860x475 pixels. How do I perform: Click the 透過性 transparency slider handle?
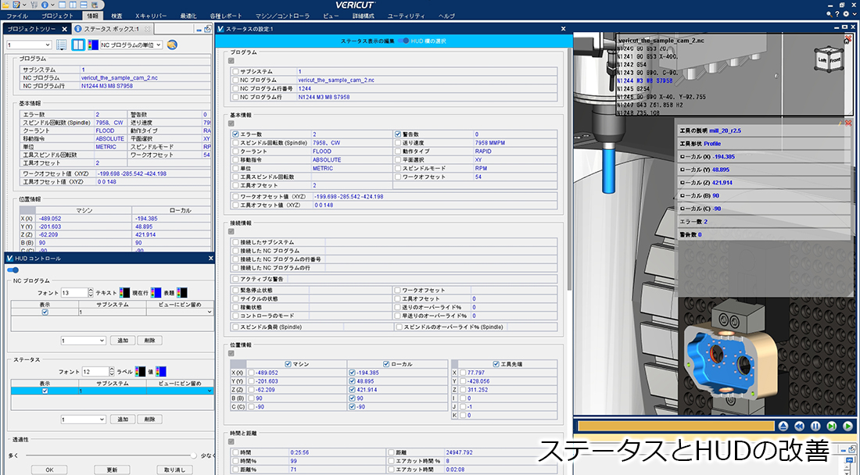pos(194,455)
